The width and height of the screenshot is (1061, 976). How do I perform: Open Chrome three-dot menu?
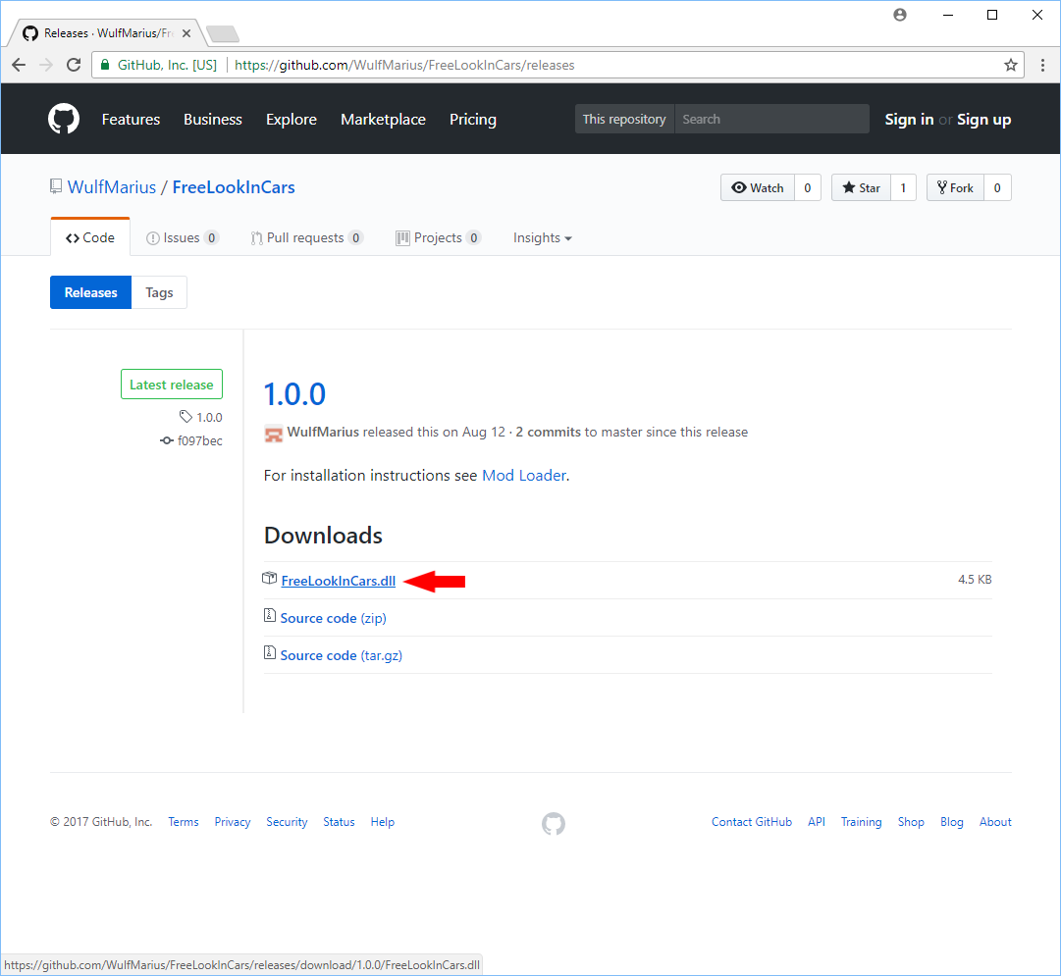[1042, 65]
